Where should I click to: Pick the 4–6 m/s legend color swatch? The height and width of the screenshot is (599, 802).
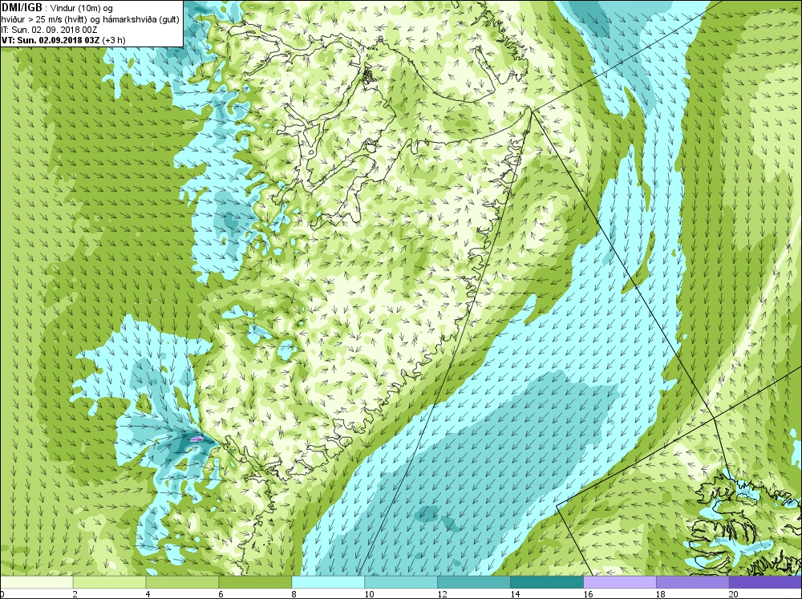click(x=182, y=582)
